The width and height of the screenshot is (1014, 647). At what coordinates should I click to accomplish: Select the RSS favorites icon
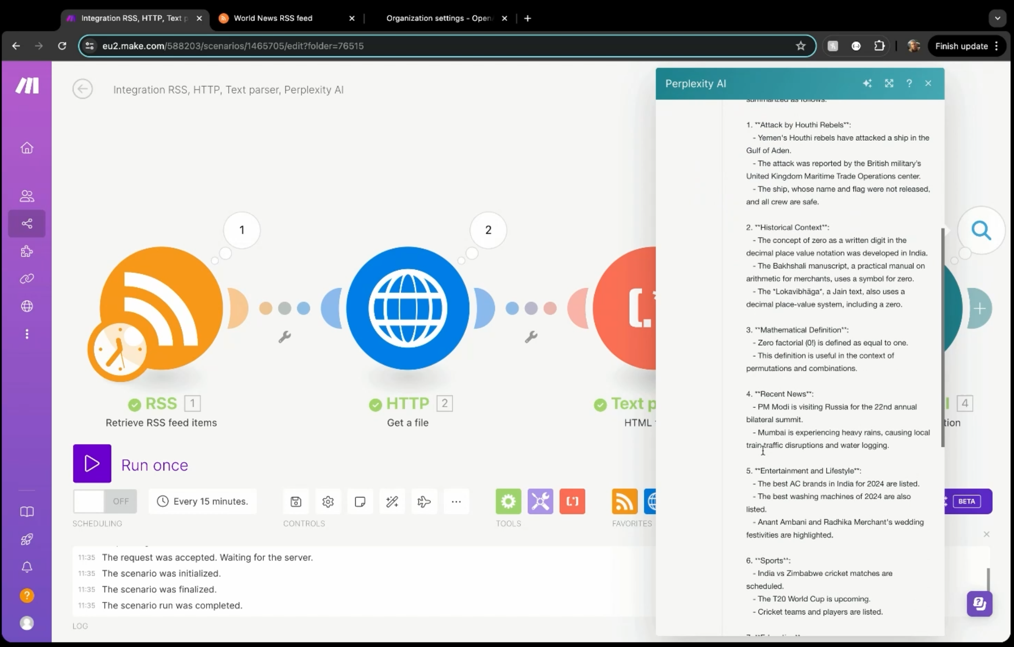point(624,501)
